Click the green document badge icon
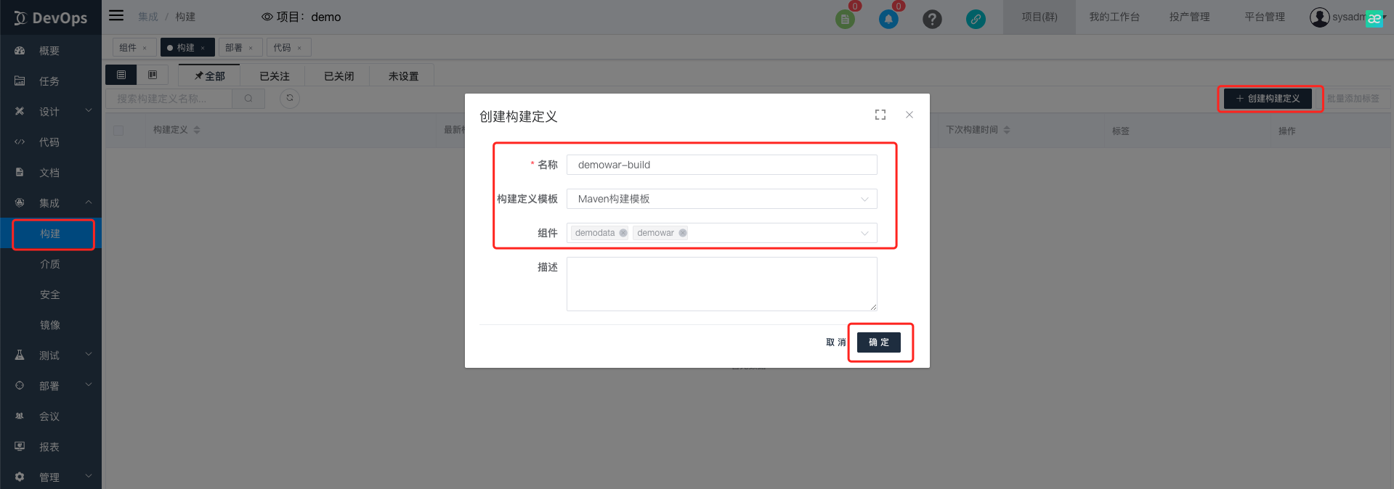1394x489 pixels. click(x=844, y=20)
